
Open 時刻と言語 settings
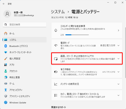coord(24,77)
